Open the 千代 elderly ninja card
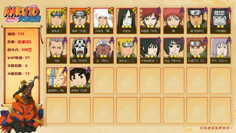 (x=221, y=50)
